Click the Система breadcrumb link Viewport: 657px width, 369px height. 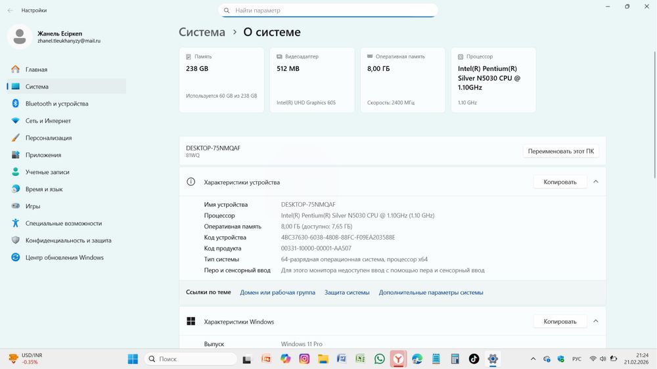tap(202, 32)
